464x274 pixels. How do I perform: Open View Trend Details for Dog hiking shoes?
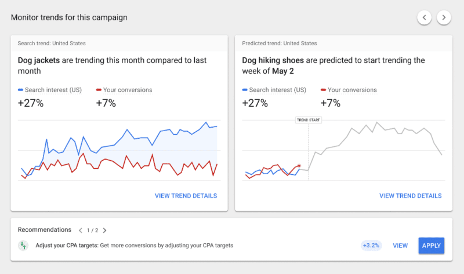click(410, 196)
